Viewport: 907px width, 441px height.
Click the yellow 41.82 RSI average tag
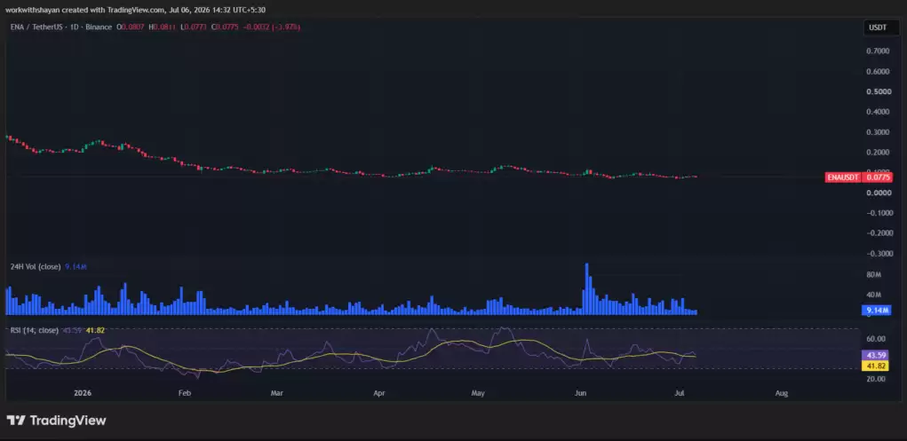pos(878,366)
